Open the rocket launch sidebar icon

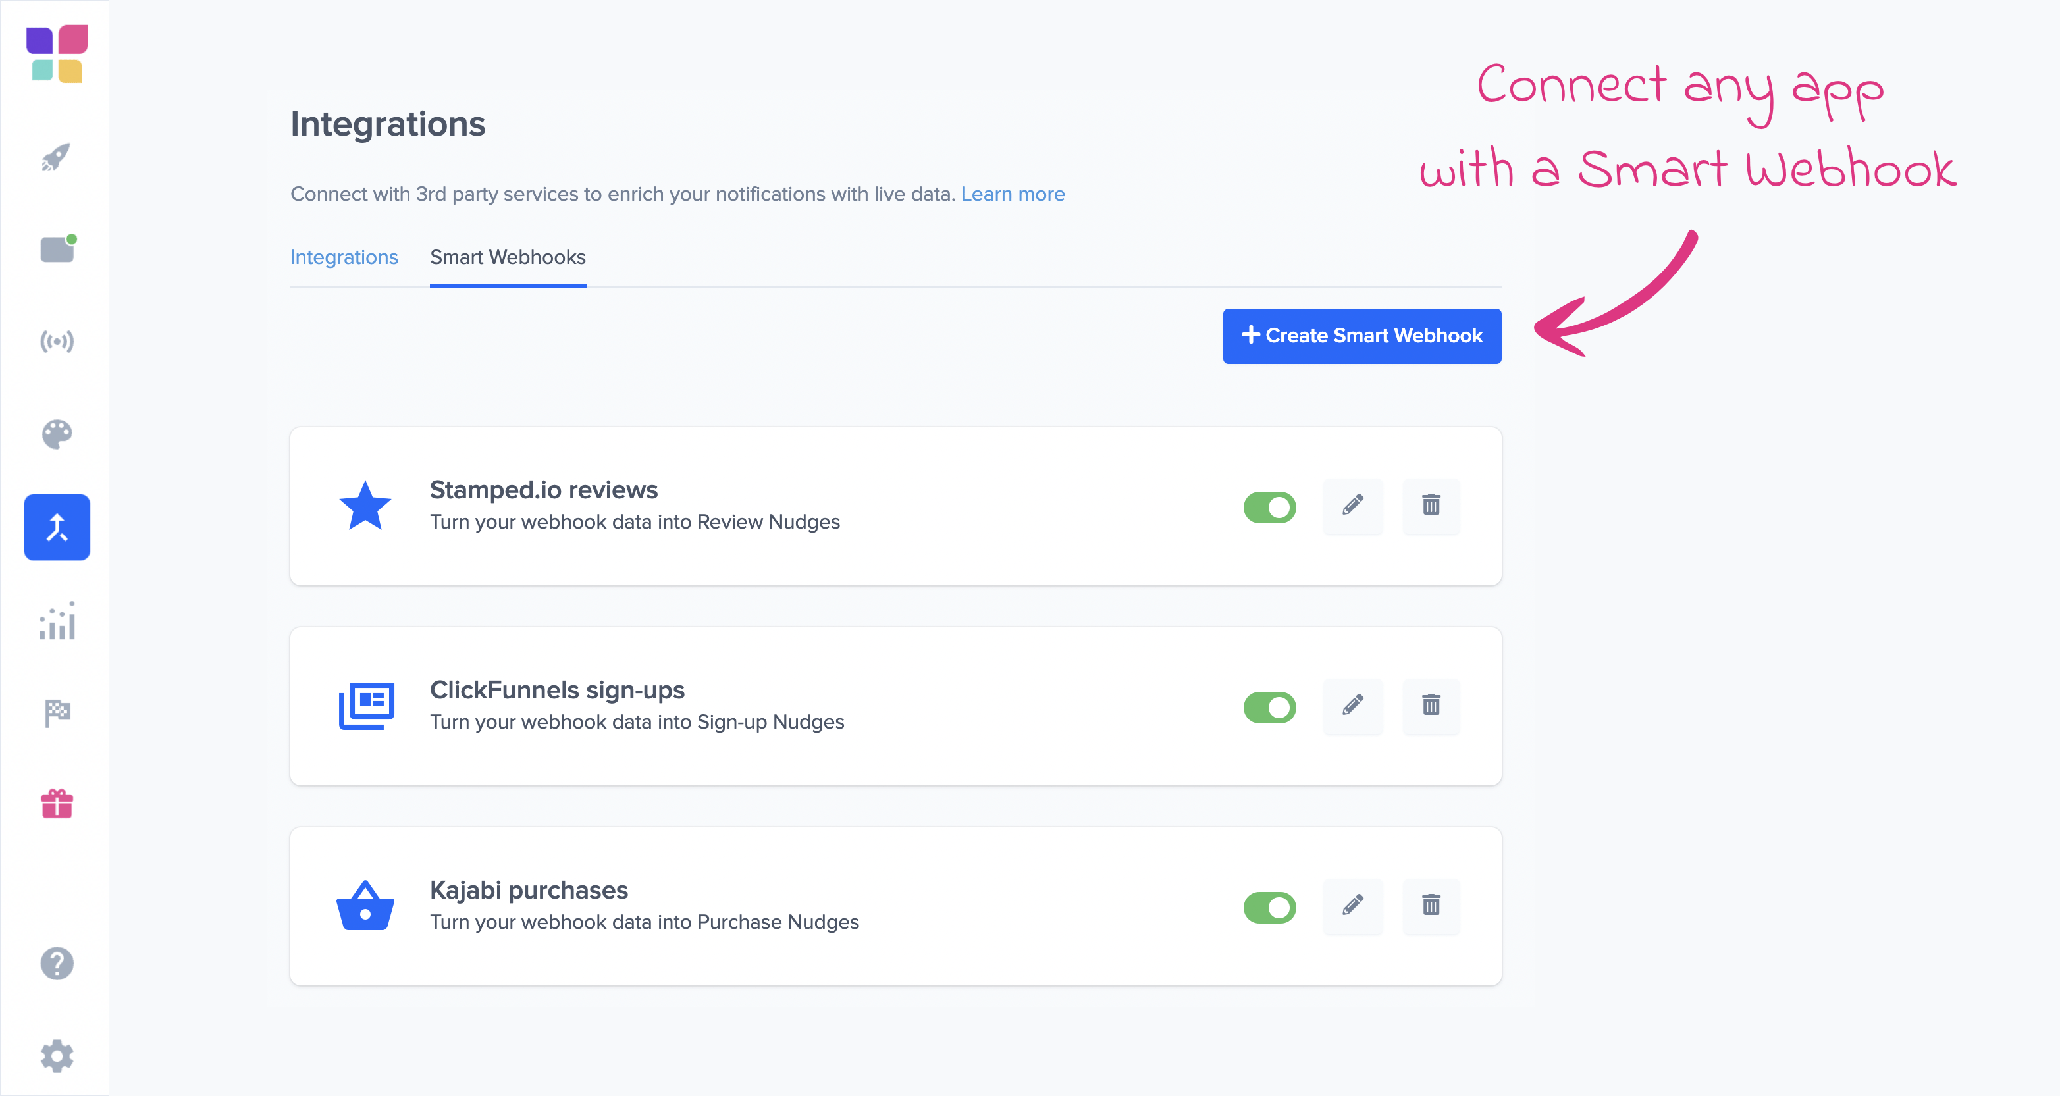(56, 157)
